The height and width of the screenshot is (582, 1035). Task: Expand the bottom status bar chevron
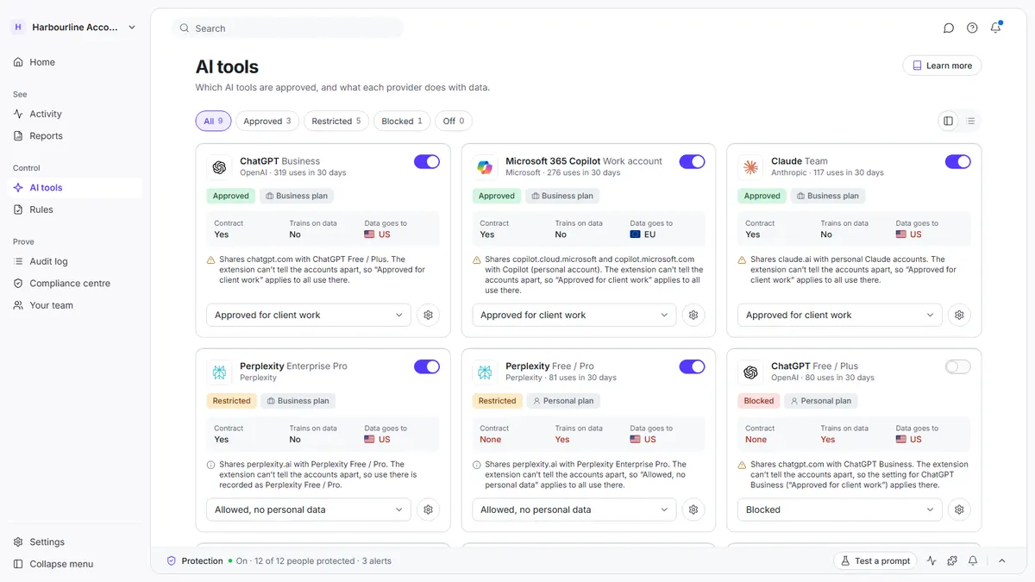[1002, 560]
